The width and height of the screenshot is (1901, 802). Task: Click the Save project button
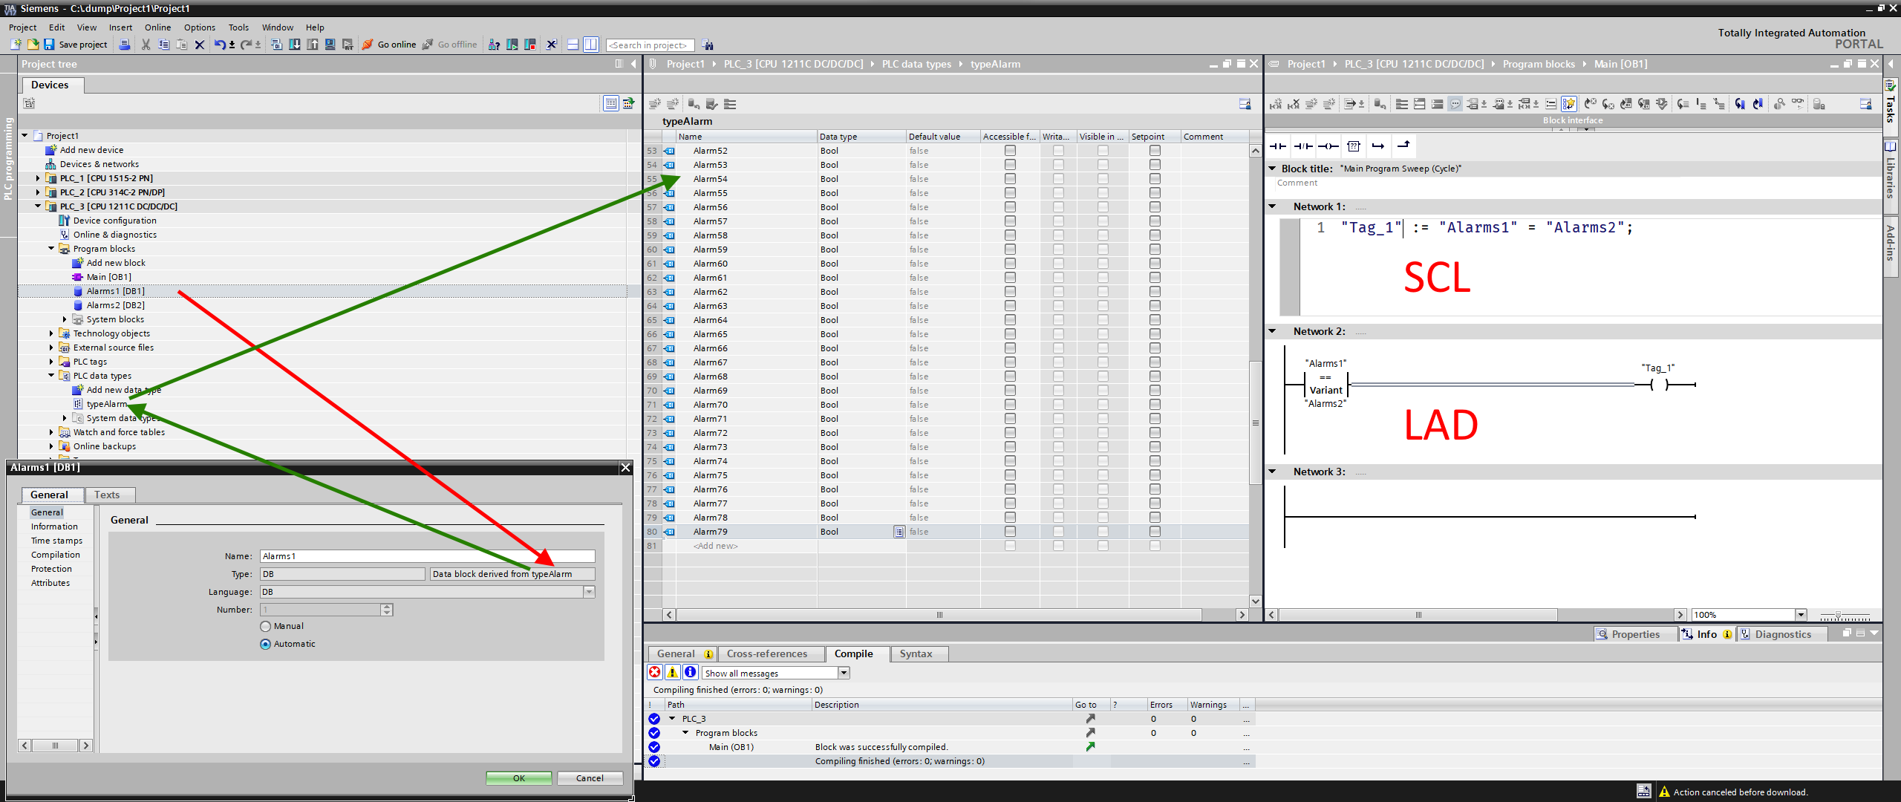point(76,45)
